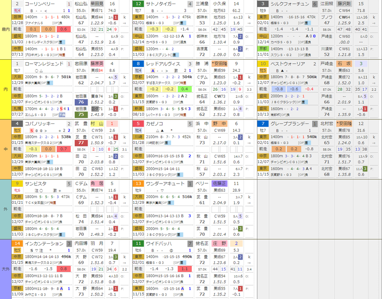This screenshot has width=382, height=299.
Task: Click the blue 76 rating under 岩田康
Action: [x=81, y=102]
